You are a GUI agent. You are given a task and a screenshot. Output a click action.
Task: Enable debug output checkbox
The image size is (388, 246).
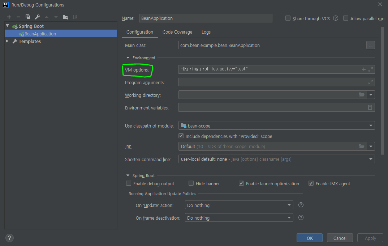(128, 183)
